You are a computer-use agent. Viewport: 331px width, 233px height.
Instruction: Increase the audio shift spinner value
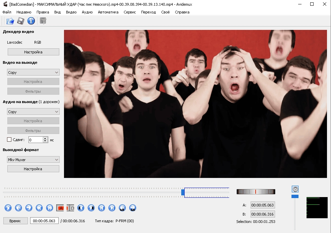click(45, 138)
